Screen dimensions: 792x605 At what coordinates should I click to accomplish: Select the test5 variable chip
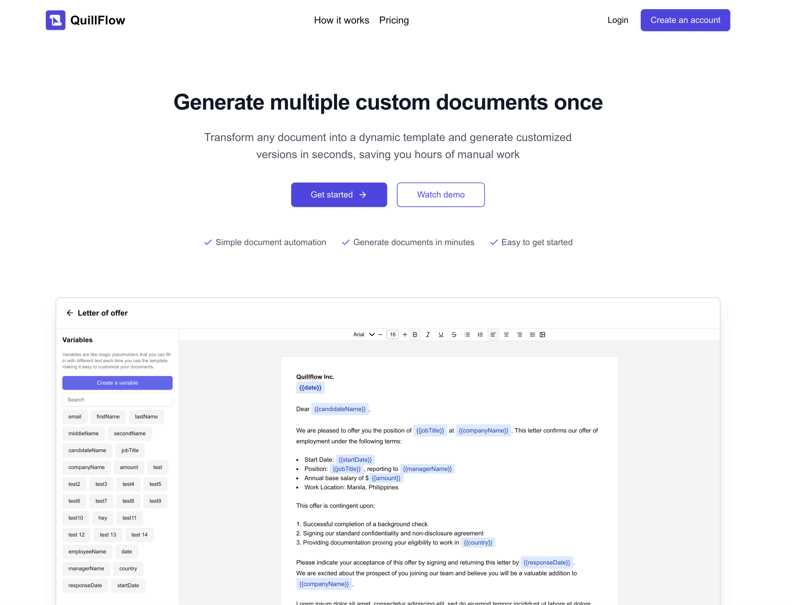coord(155,484)
